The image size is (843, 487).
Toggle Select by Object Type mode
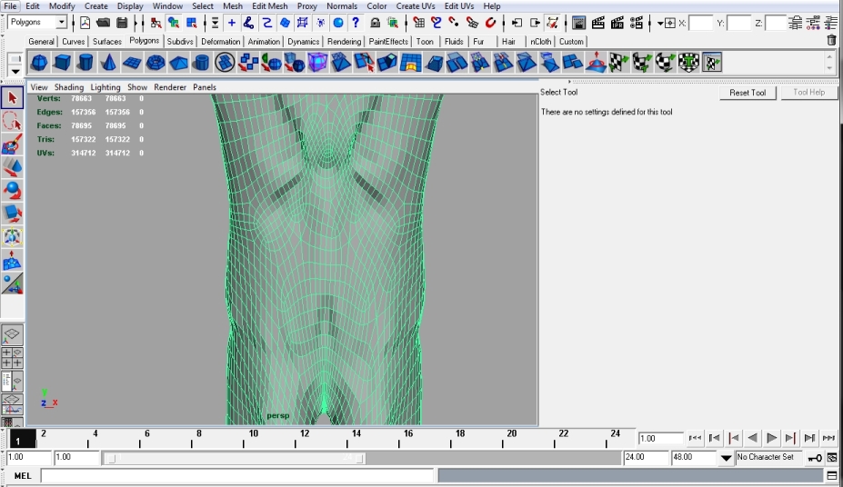[174, 23]
